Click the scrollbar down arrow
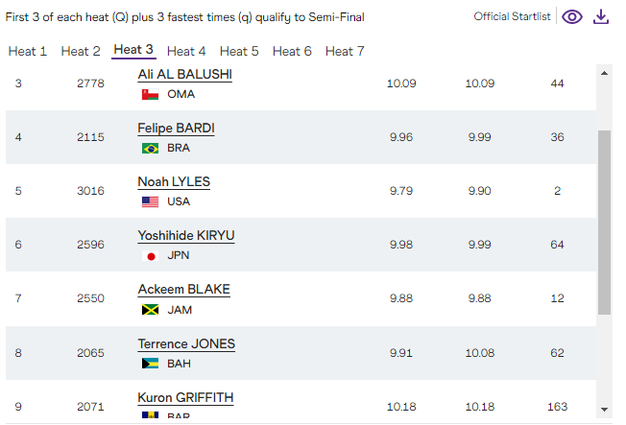626x425 pixels. click(604, 410)
